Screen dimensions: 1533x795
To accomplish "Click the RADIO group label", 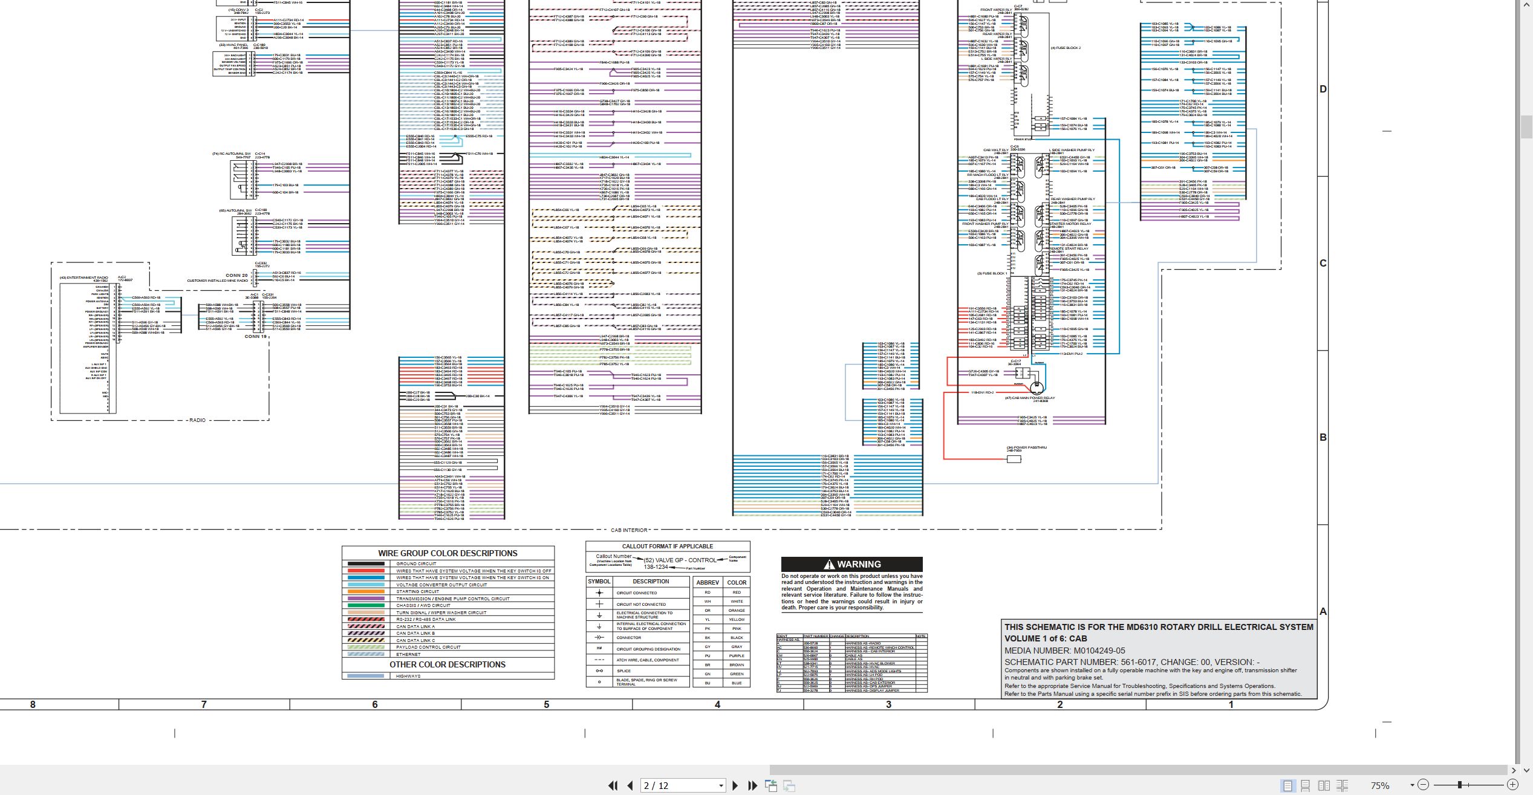I will coord(197,420).
